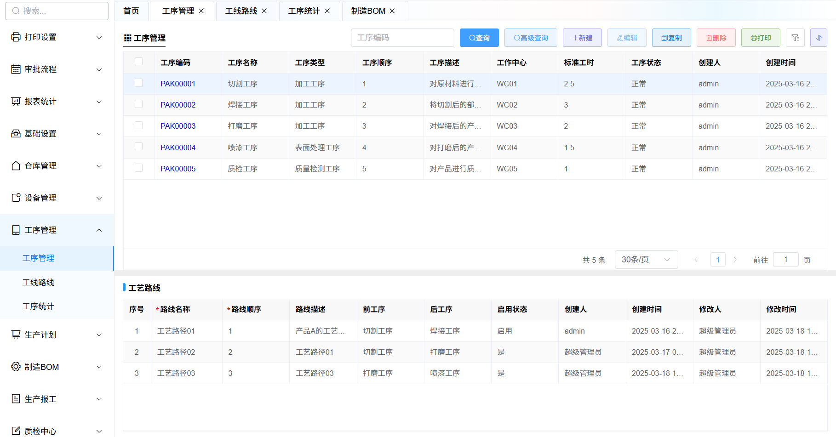Go to previous page arrow
This screenshot has width=836, height=437.
[x=696, y=260]
